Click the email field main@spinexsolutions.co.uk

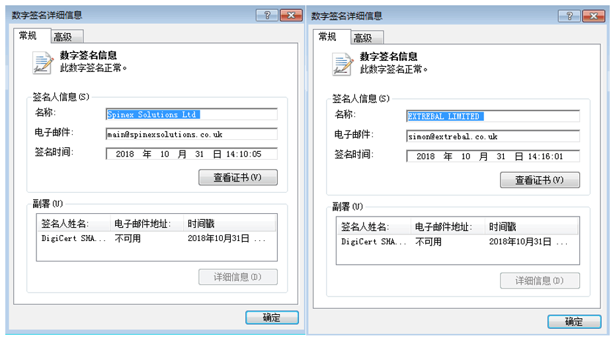(x=192, y=135)
